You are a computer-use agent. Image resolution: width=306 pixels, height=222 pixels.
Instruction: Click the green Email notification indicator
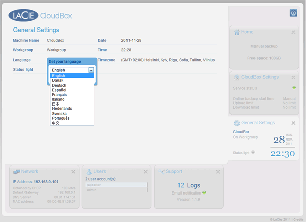click(x=204, y=192)
